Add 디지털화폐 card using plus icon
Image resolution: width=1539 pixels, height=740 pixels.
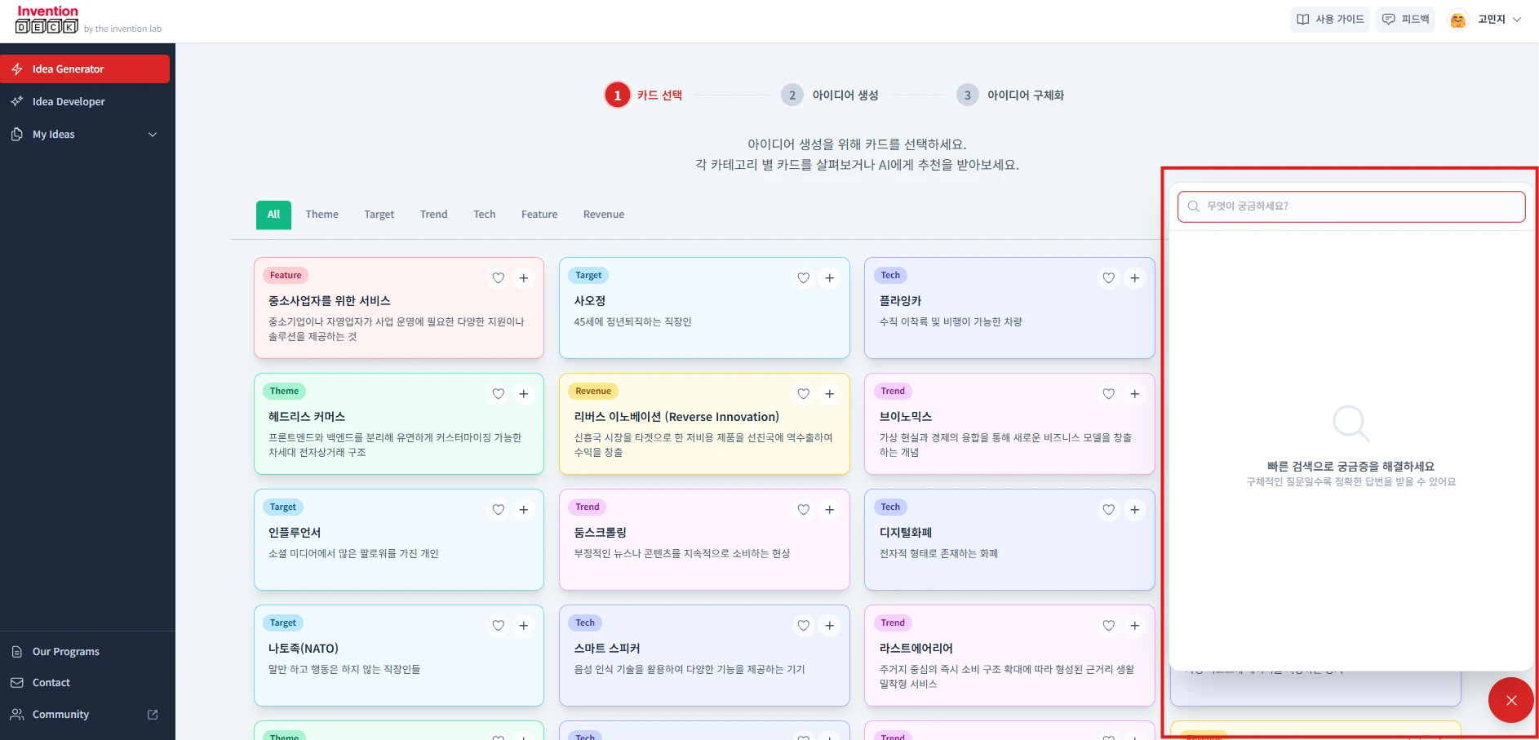coord(1134,510)
